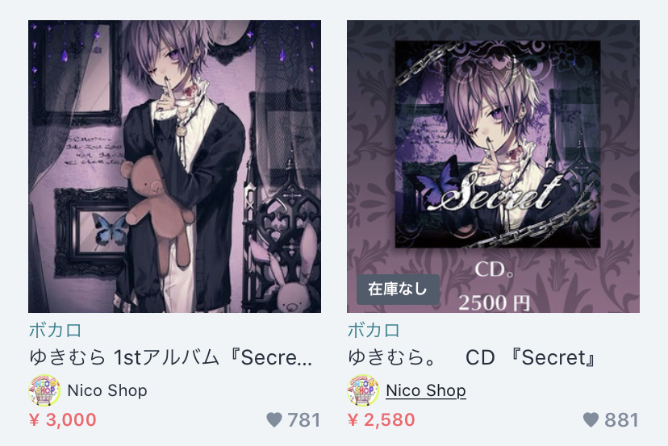Viewport: 668px width, 446px height.
Task: Visit underlined Nico Shop link
Action: point(426,390)
